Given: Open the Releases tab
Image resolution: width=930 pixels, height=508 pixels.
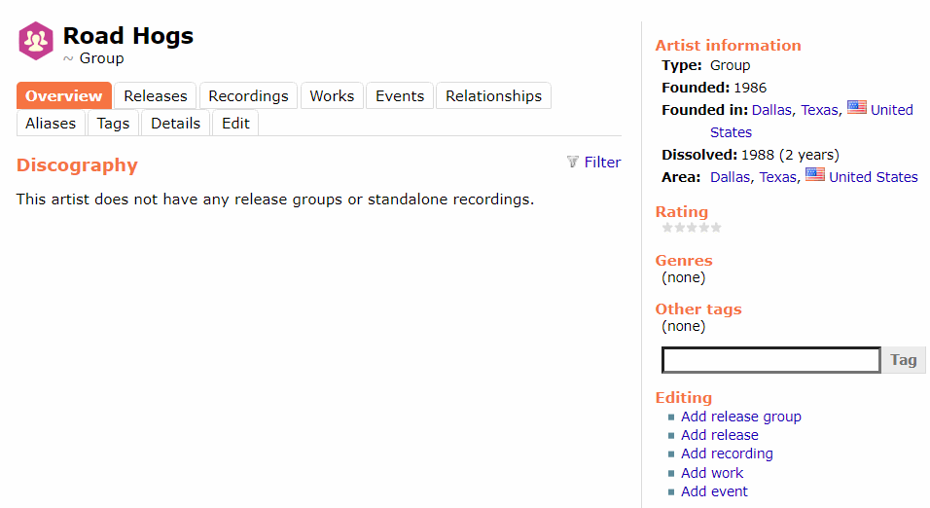Looking at the screenshot, I should tap(155, 96).
